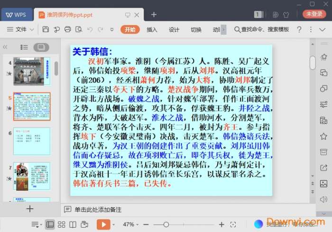332x232 pixels.
Task: Open the 文件 menu
Action: tap(17, 29)
